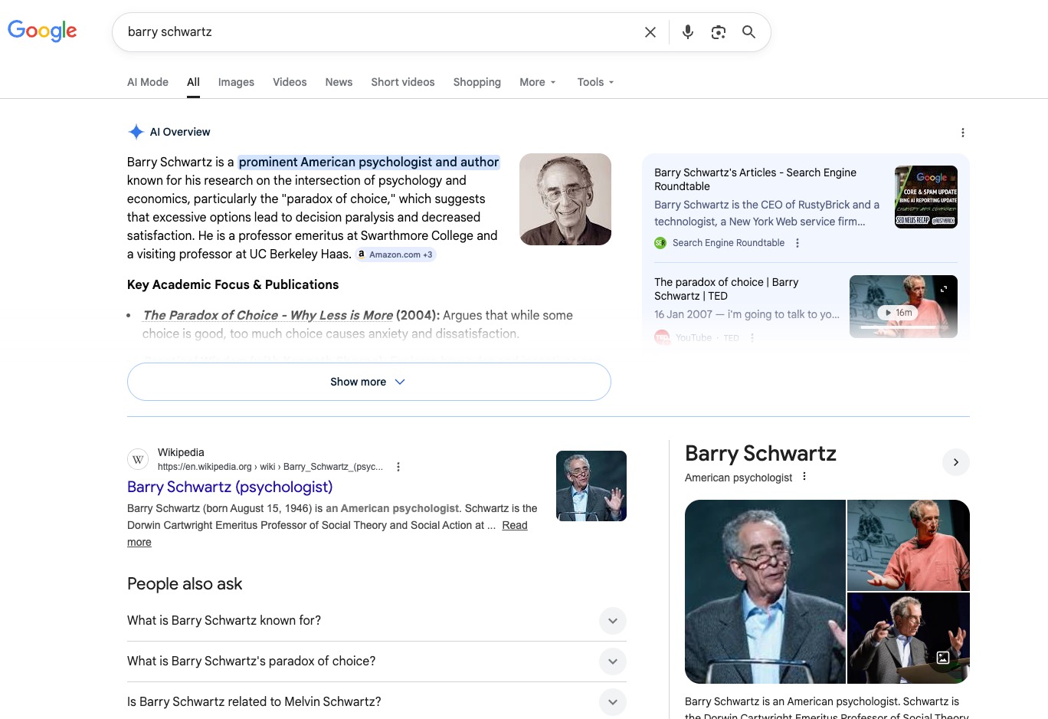Click the search magnifier icon
The height and width of the screenshot is (719, 1048).
pos(748,32)
